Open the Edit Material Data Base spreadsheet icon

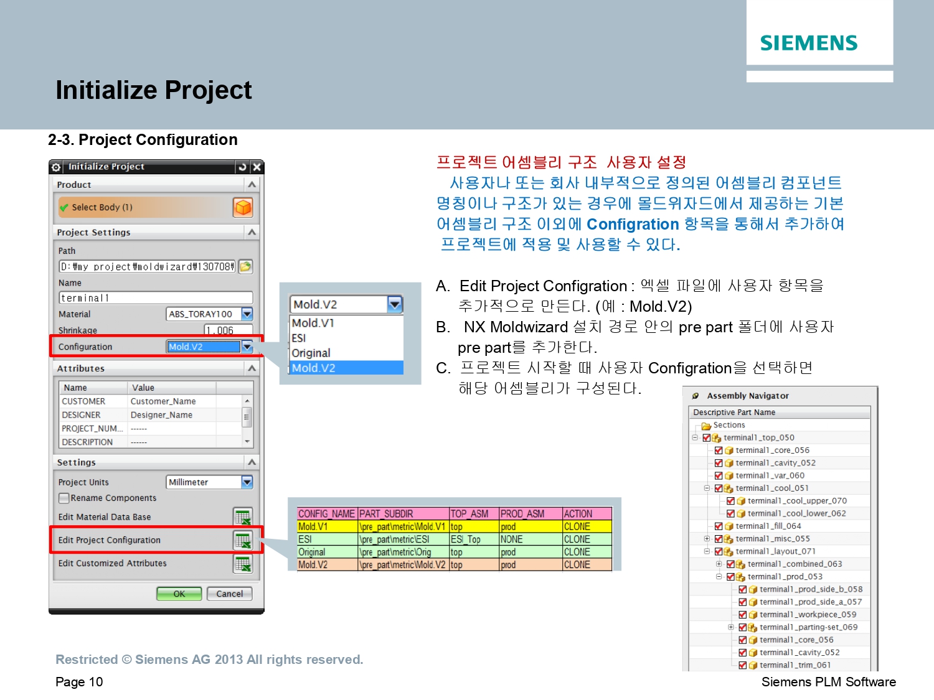(242, 516)
